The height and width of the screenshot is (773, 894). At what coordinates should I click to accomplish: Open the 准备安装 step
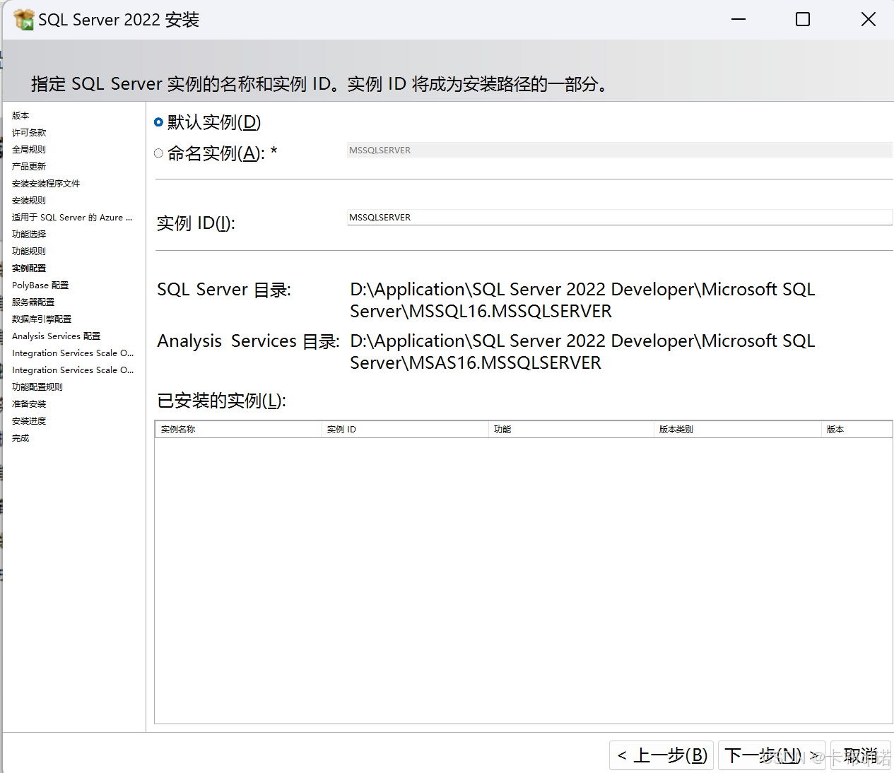[28, 403]
